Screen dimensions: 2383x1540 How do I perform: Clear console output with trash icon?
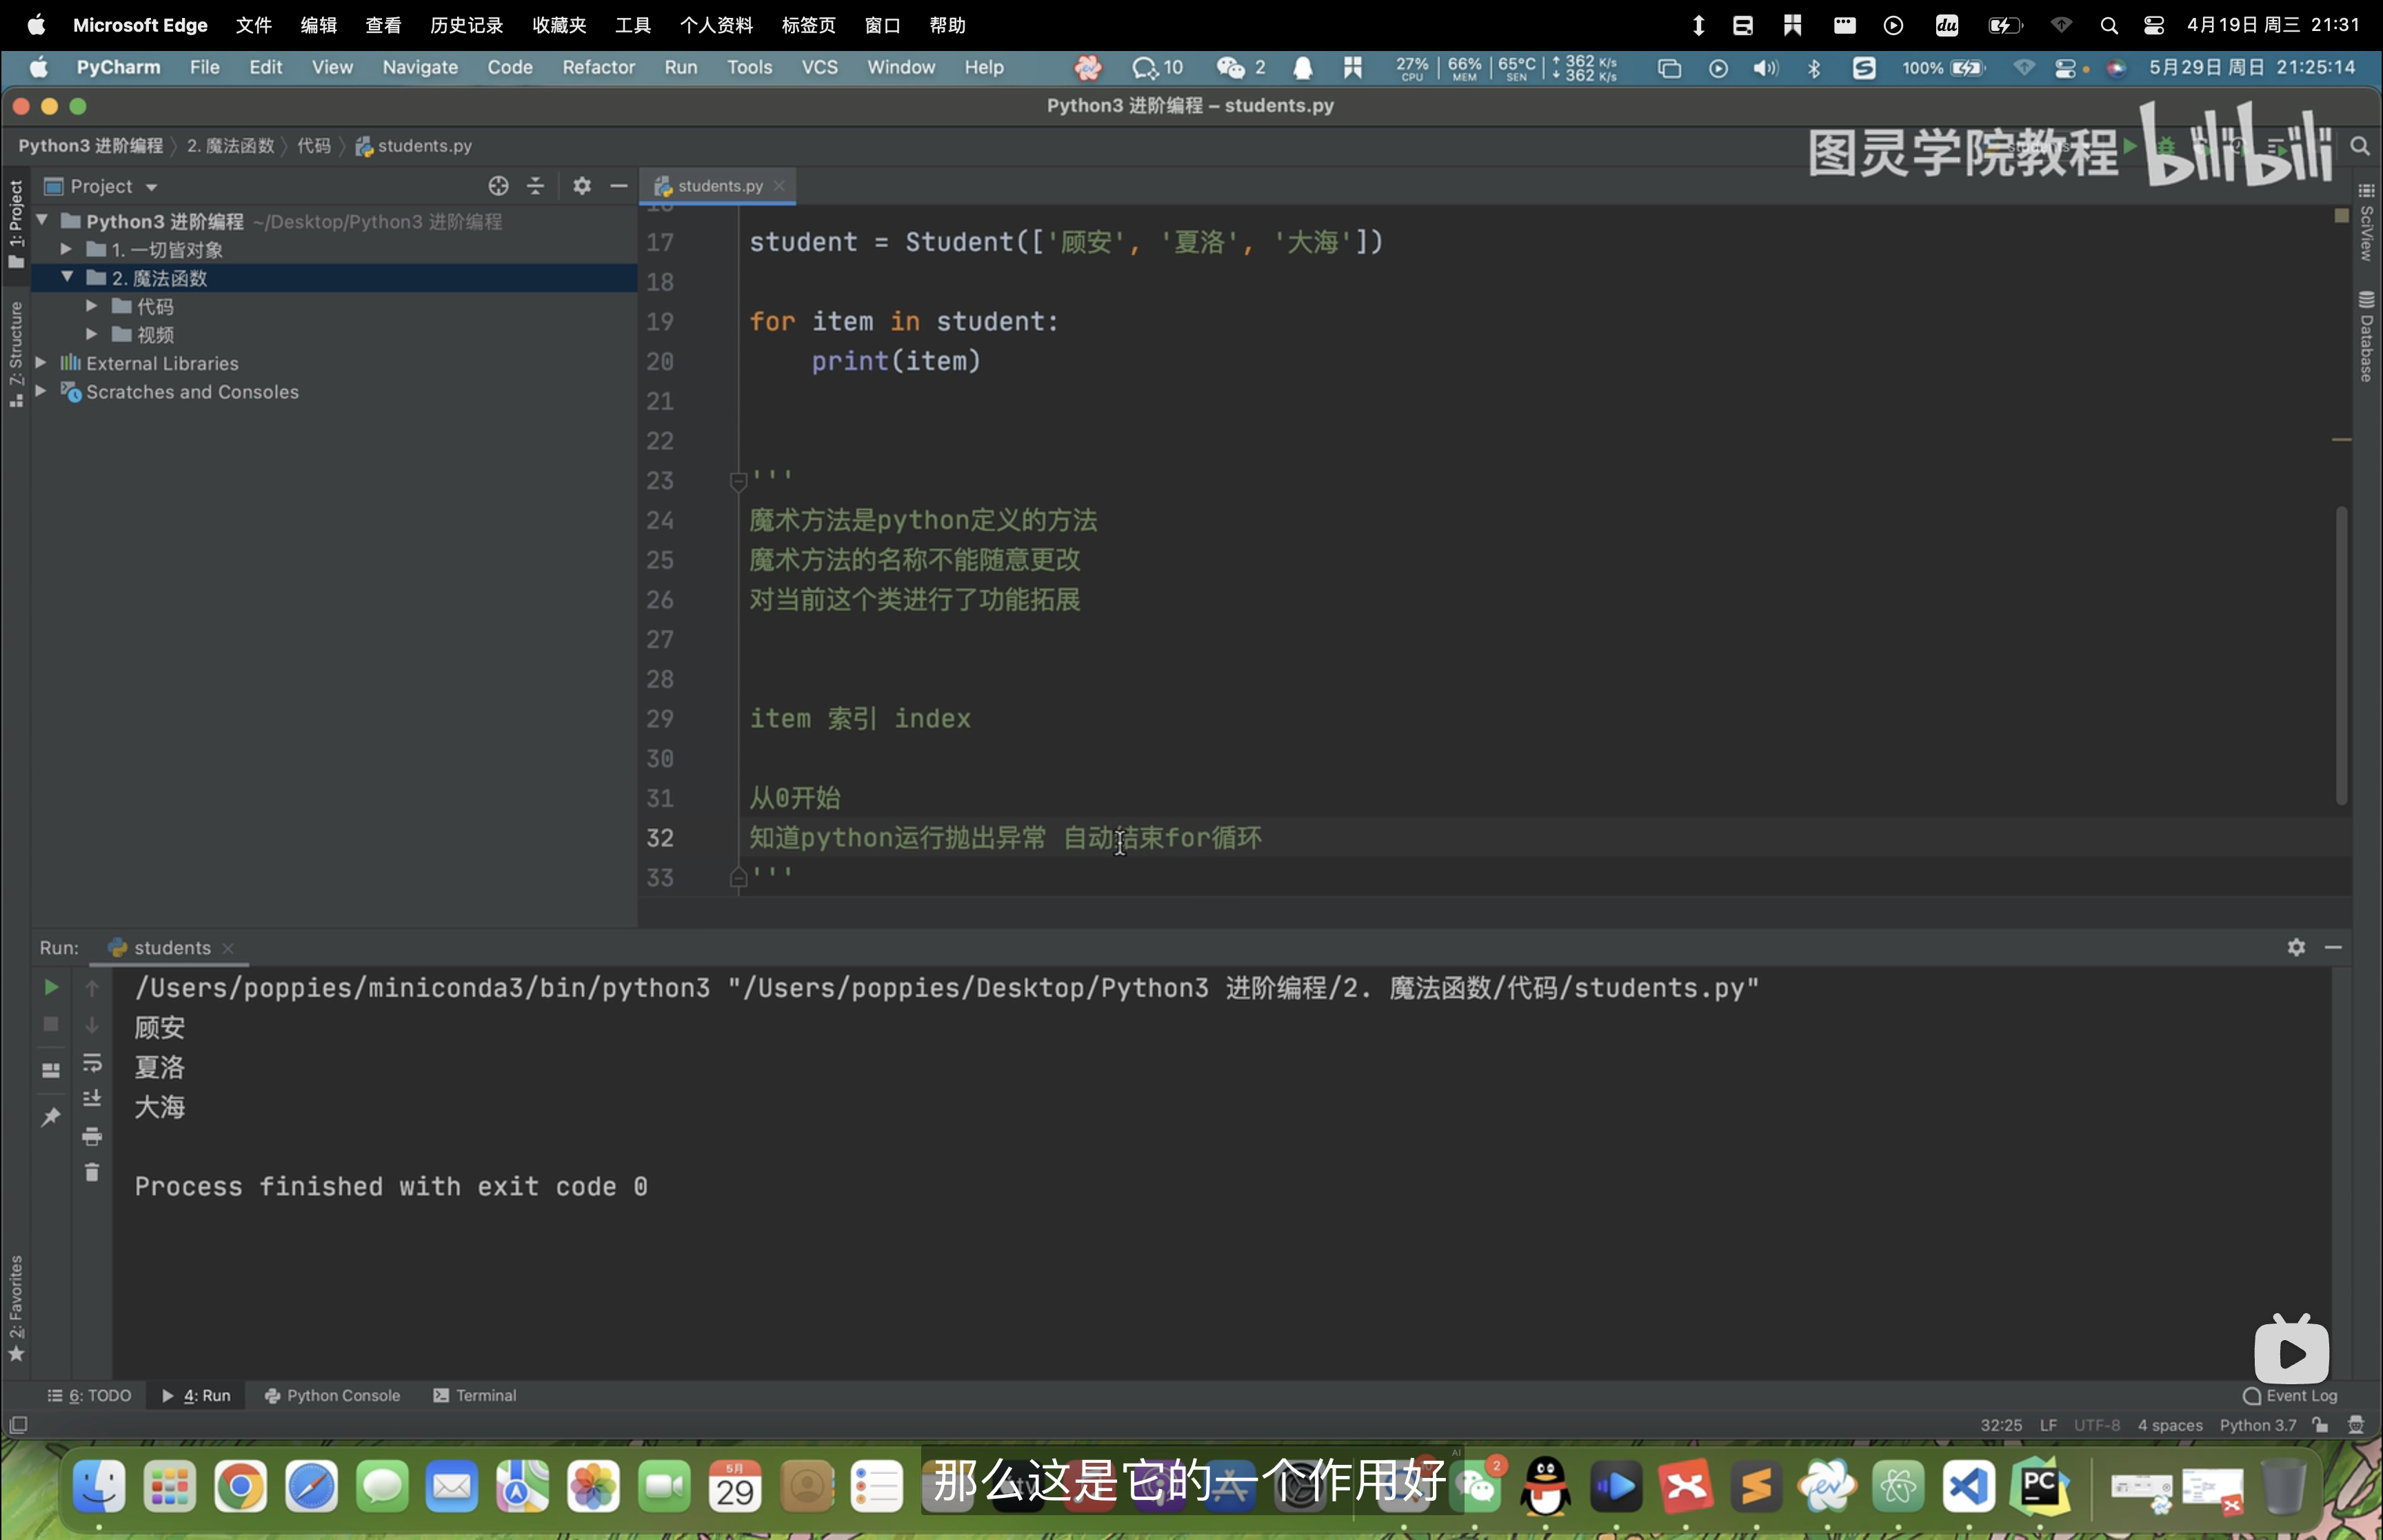(x=92, y=1172)
